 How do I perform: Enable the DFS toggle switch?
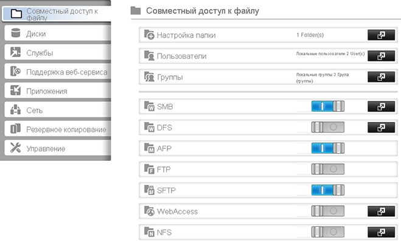point(328,127)
